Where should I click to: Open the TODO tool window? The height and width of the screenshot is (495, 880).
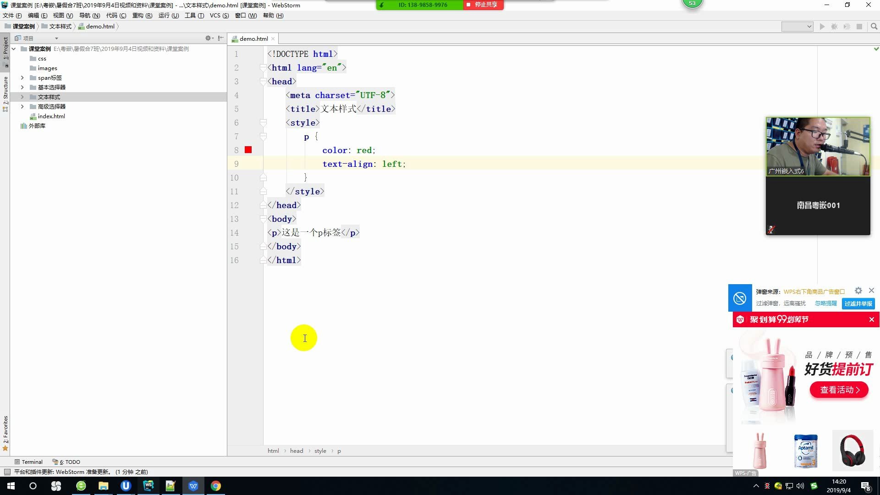click(66, 462)
